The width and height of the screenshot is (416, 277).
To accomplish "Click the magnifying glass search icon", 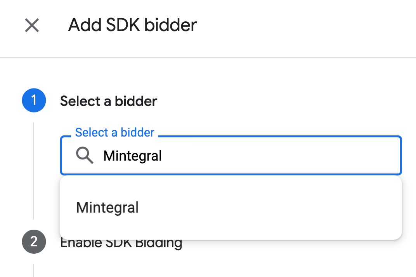I will coord(85,156).
